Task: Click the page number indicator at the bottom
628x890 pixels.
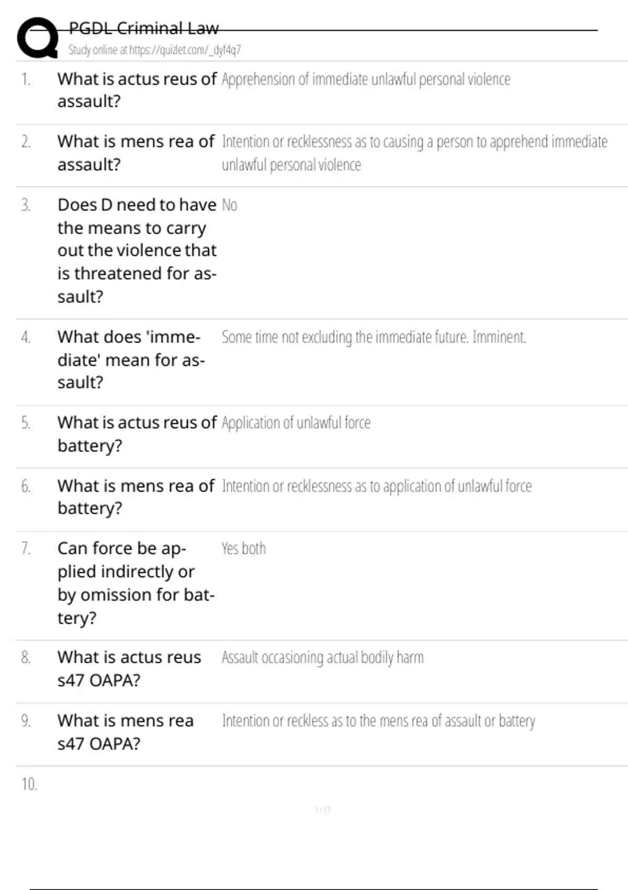Action: [x=322, y=810]
